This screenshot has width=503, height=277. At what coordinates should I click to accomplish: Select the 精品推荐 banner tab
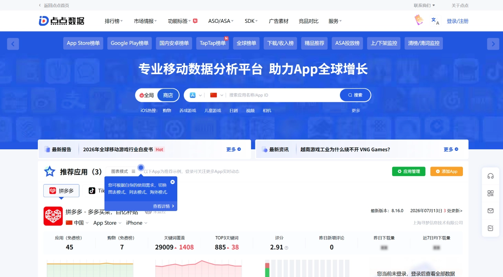pyautogui.click(x=314, y=43)
